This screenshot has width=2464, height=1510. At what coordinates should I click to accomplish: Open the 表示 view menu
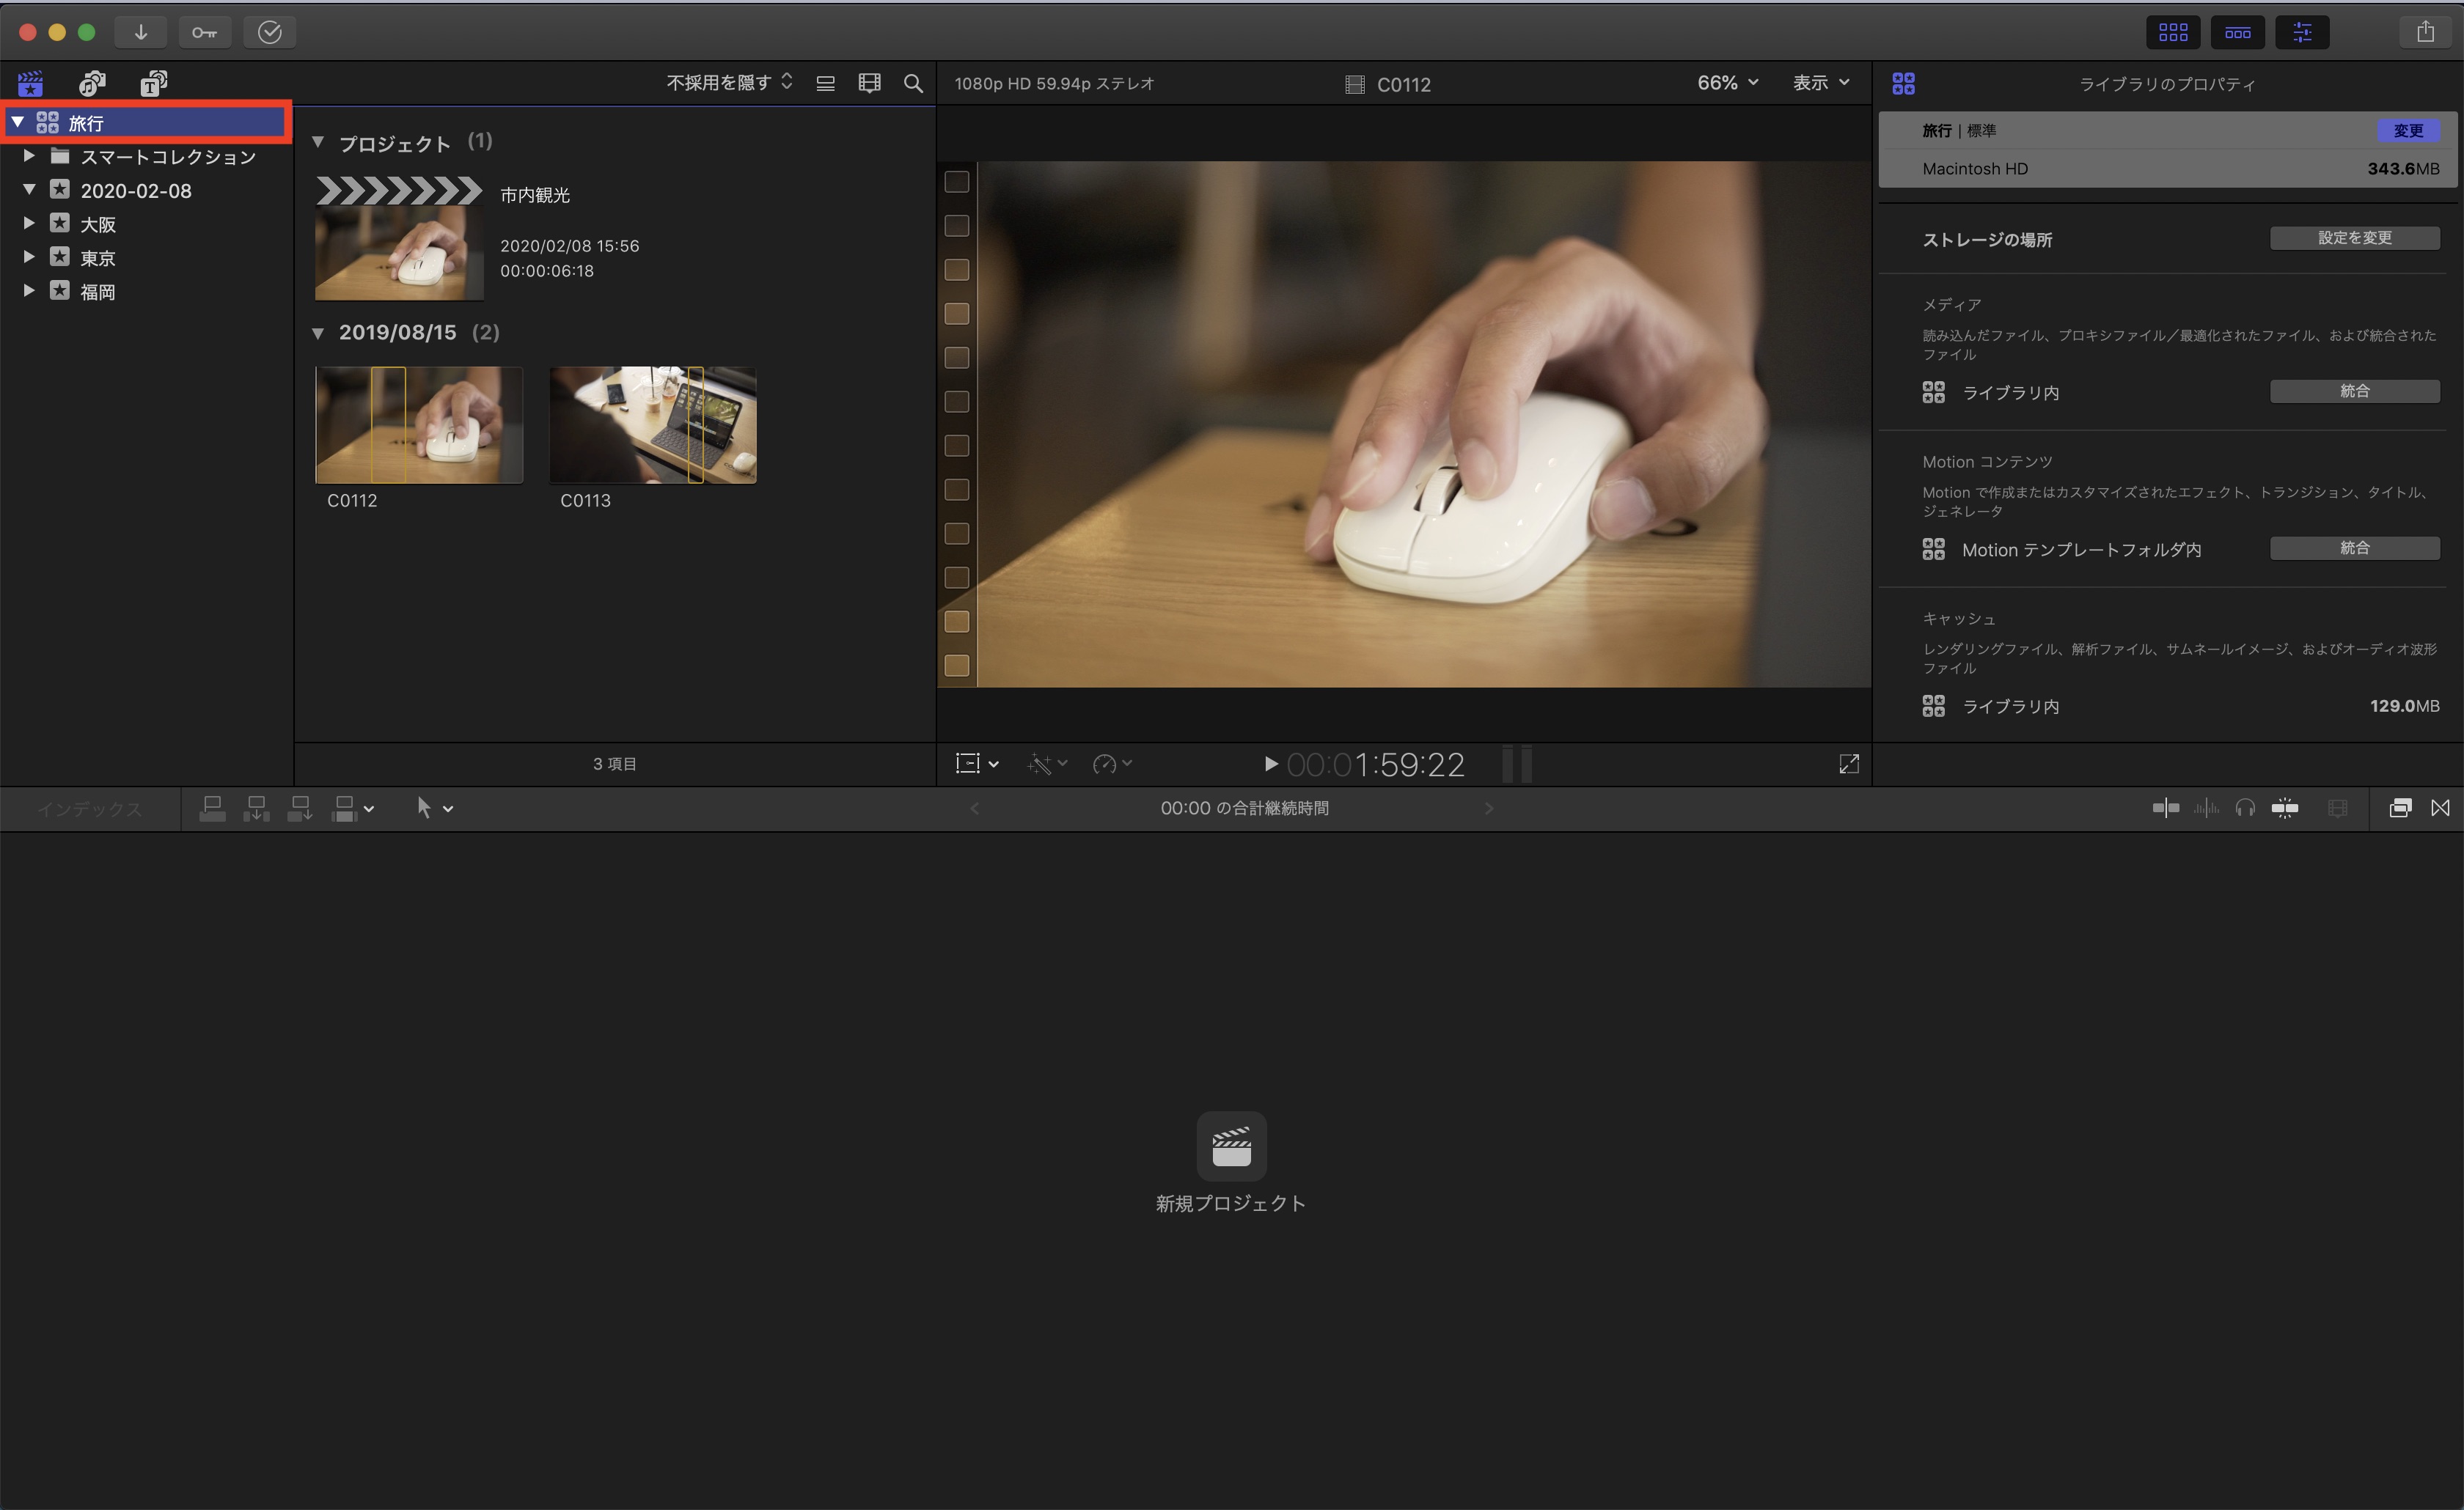point(1820,83)
